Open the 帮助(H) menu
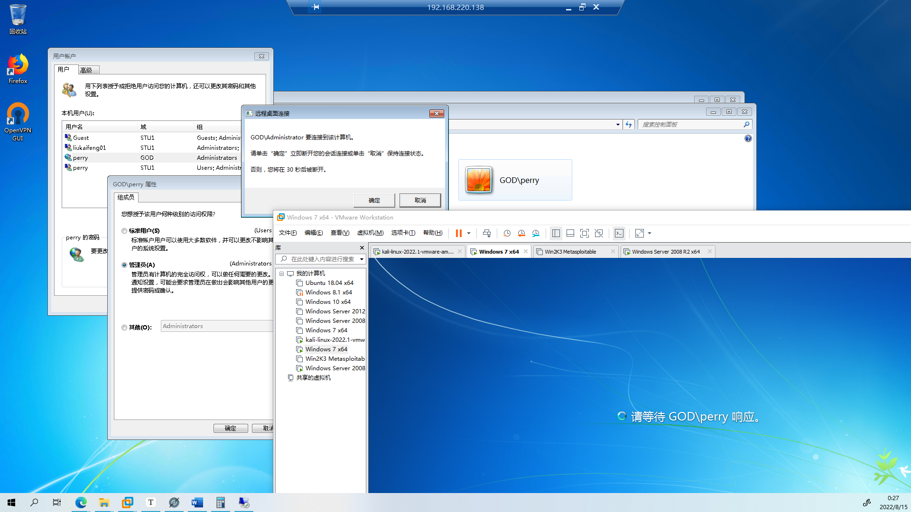The image size is (911, 512). click(433, 233)
